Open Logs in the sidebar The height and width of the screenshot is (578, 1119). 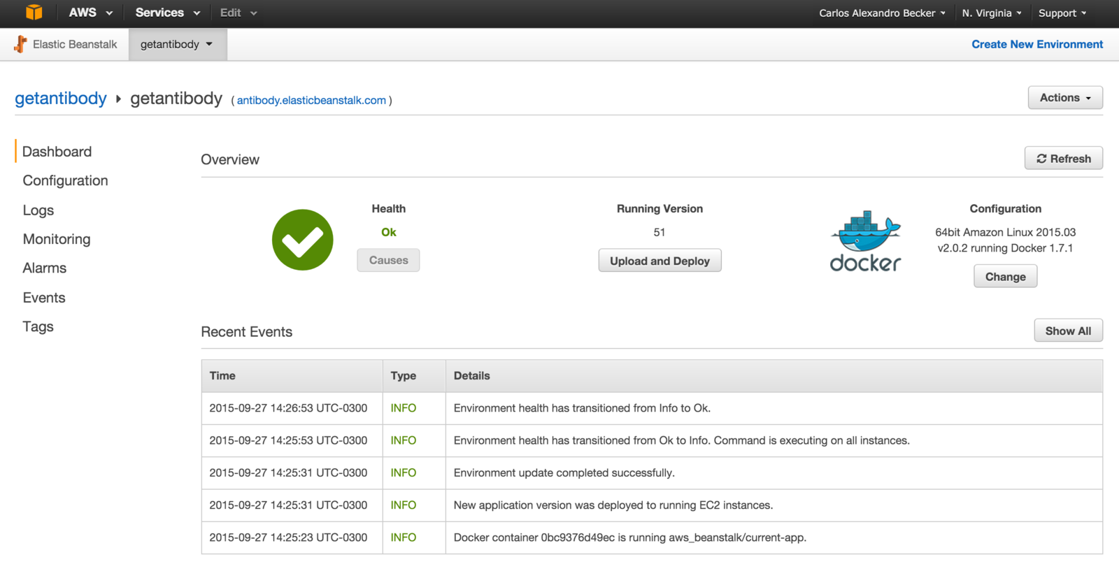click(x=38, y=210)
